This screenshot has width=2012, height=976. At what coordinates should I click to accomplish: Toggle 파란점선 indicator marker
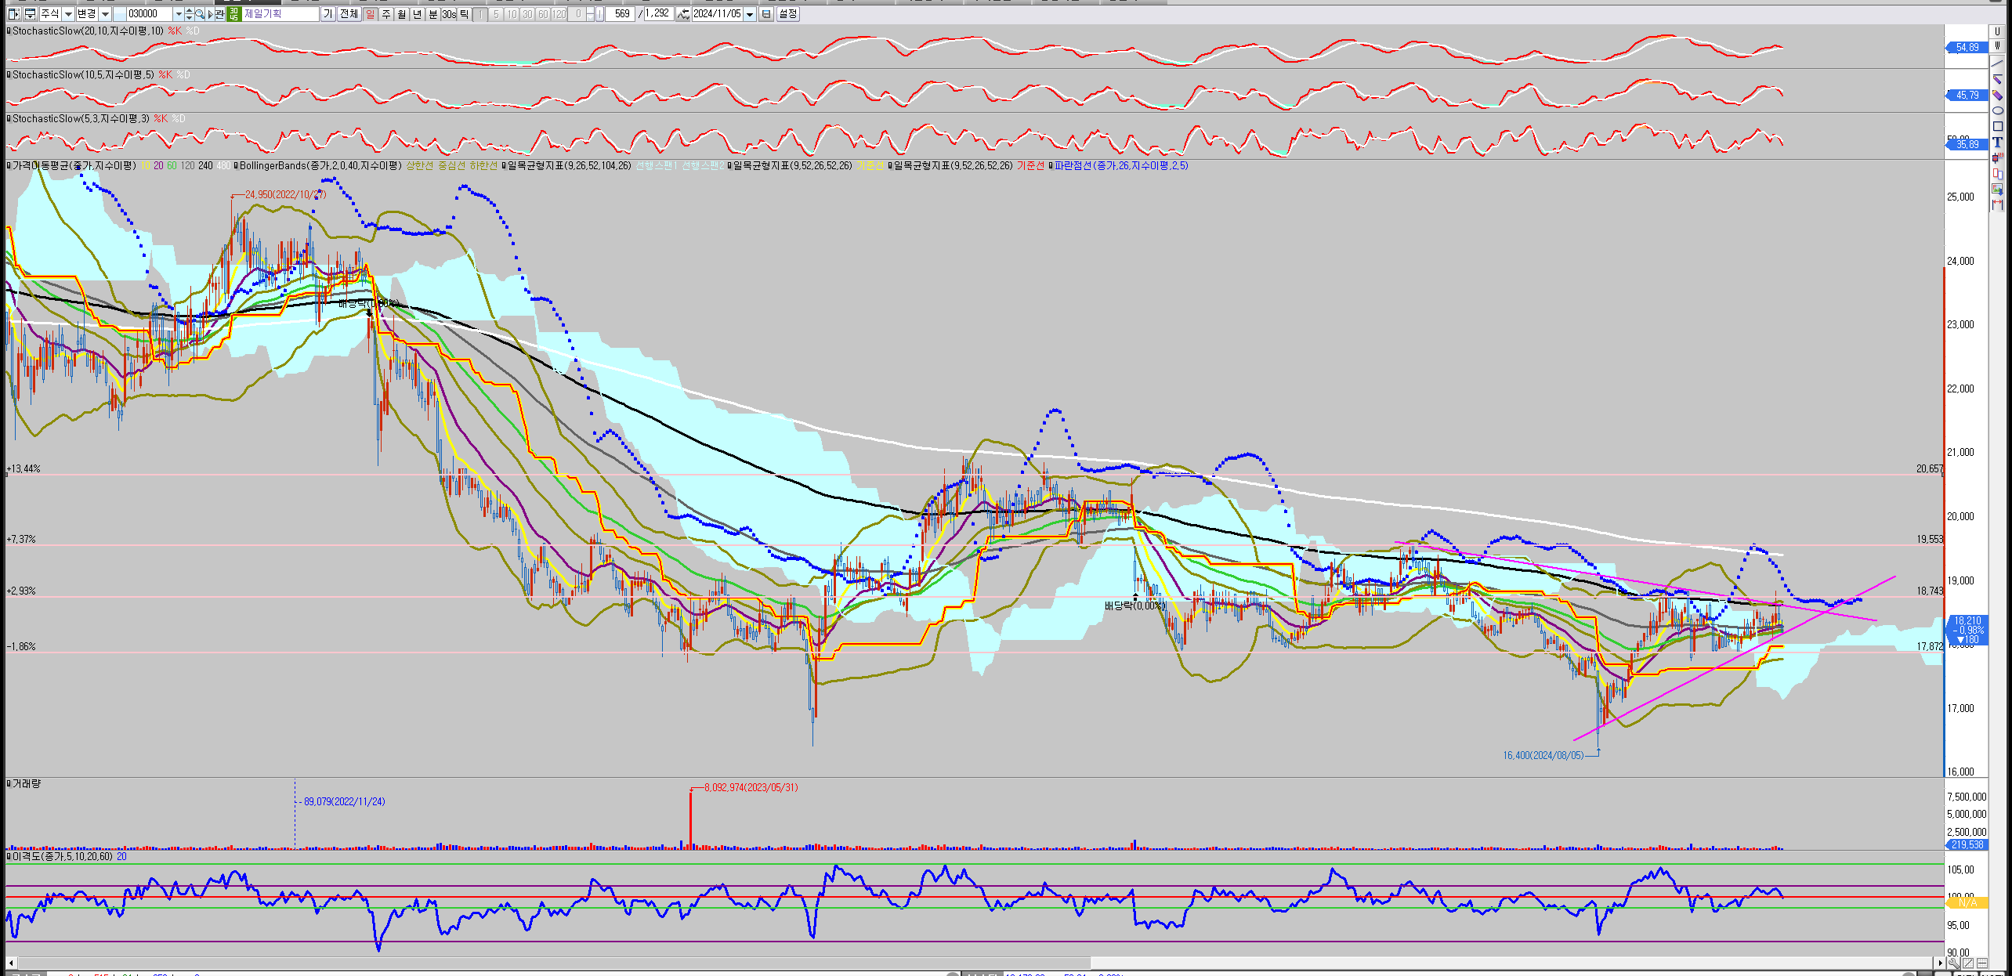tap(1051, 165)
